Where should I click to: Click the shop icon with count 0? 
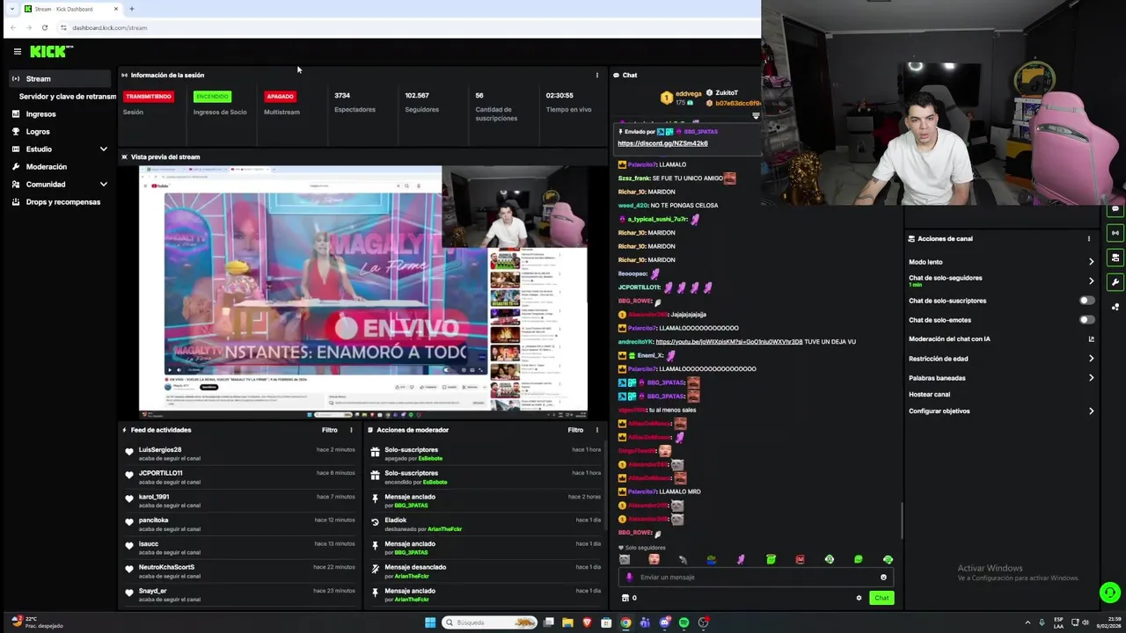click(629, 598)
